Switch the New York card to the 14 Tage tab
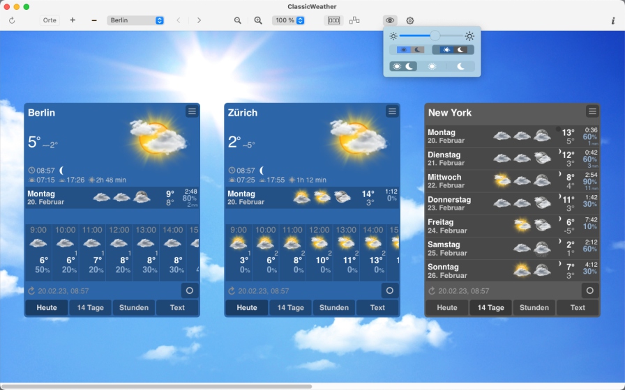The width and height of the screenshot is (625, 390). (490, 308)
